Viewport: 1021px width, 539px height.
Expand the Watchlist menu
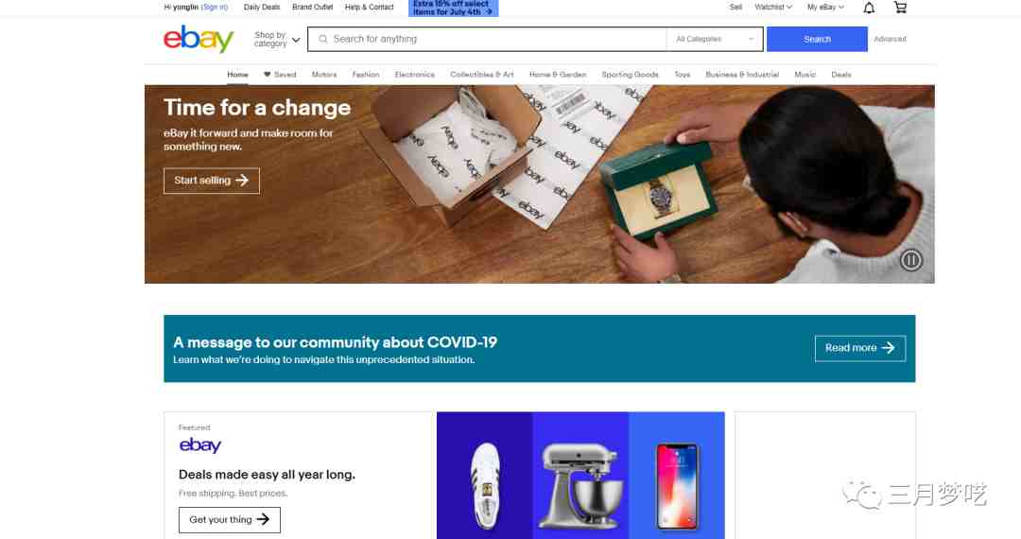773,8
